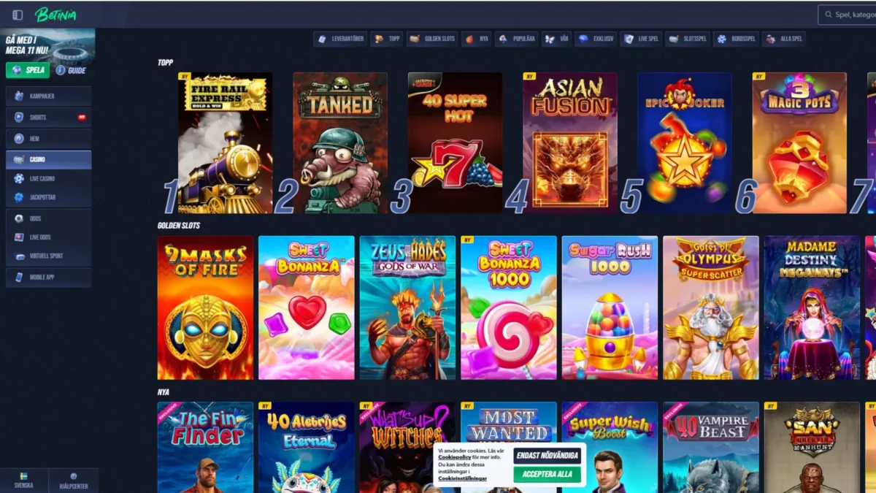This screenshot has height=493, width=876.
Task: Click the search games input field
Action: [x=847, y=15]
